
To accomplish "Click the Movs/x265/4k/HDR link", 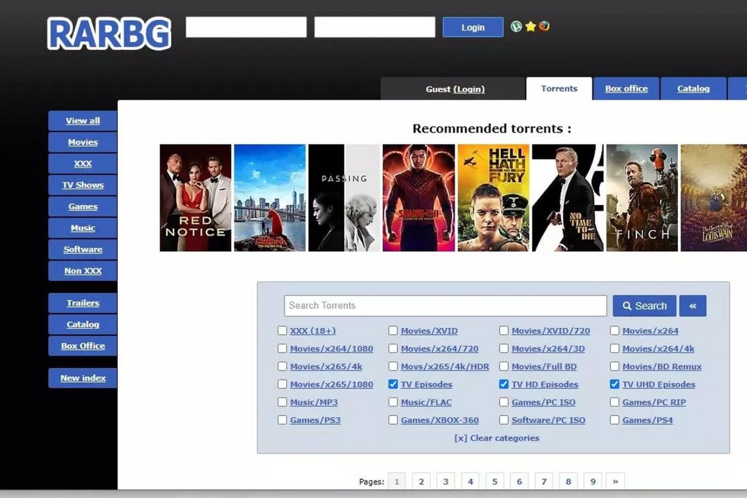I will coord(445,366).
